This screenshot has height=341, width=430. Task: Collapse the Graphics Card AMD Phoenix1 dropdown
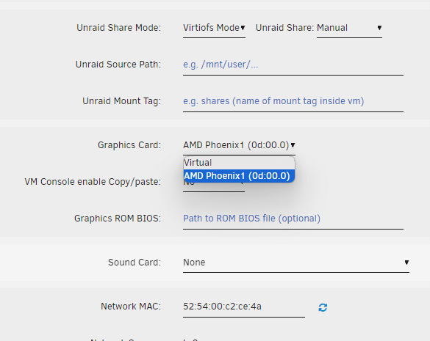tap(239, 145)
